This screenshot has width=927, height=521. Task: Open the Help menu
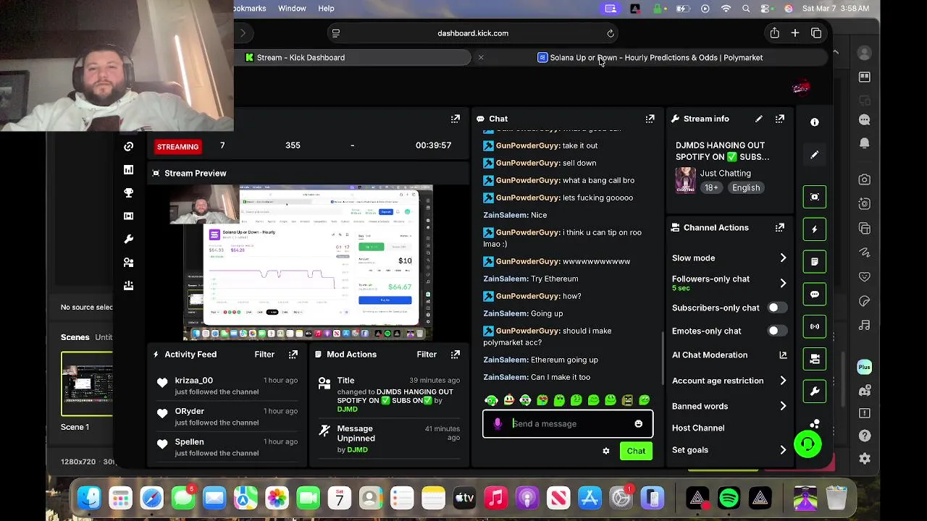click(326, 9)
